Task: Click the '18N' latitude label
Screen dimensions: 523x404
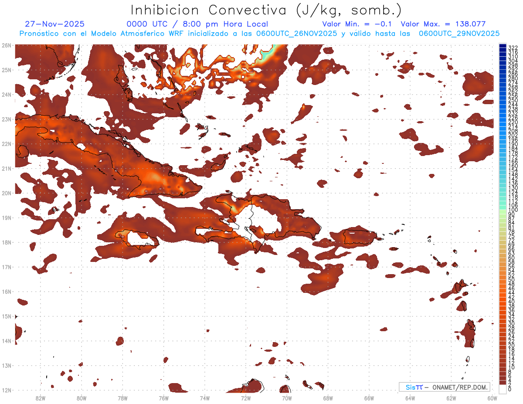Action: tap(7, 242)
